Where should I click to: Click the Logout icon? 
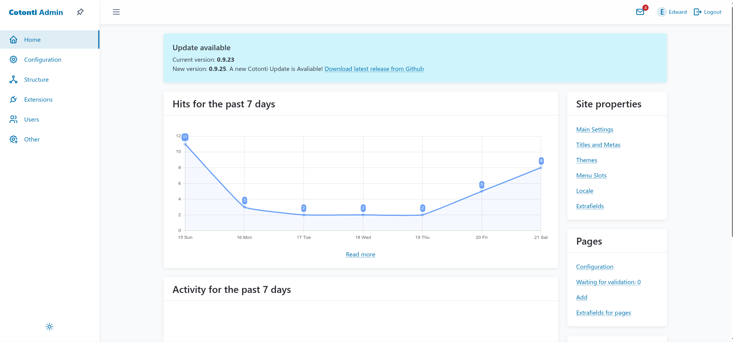(x=697, y=12)
